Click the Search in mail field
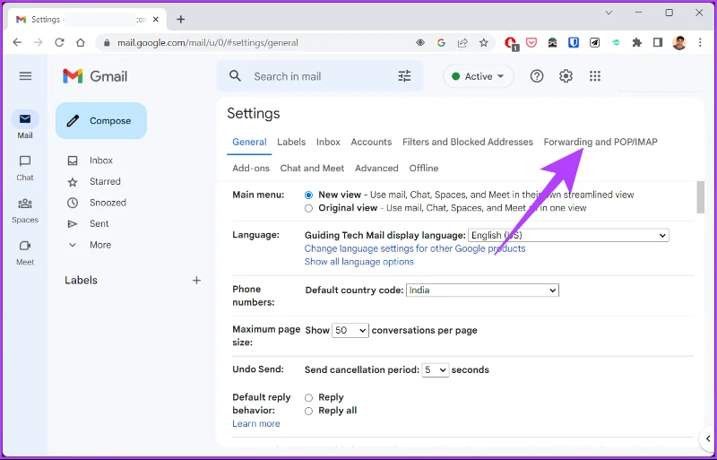Viewport: 717px width, 460px height. [320, 76]
